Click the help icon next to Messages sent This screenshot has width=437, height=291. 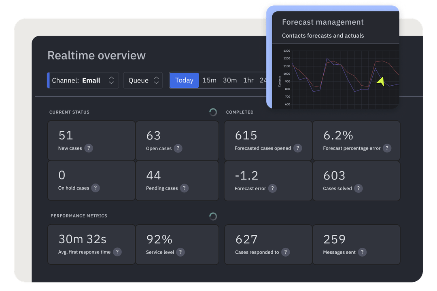click(363, 252)
